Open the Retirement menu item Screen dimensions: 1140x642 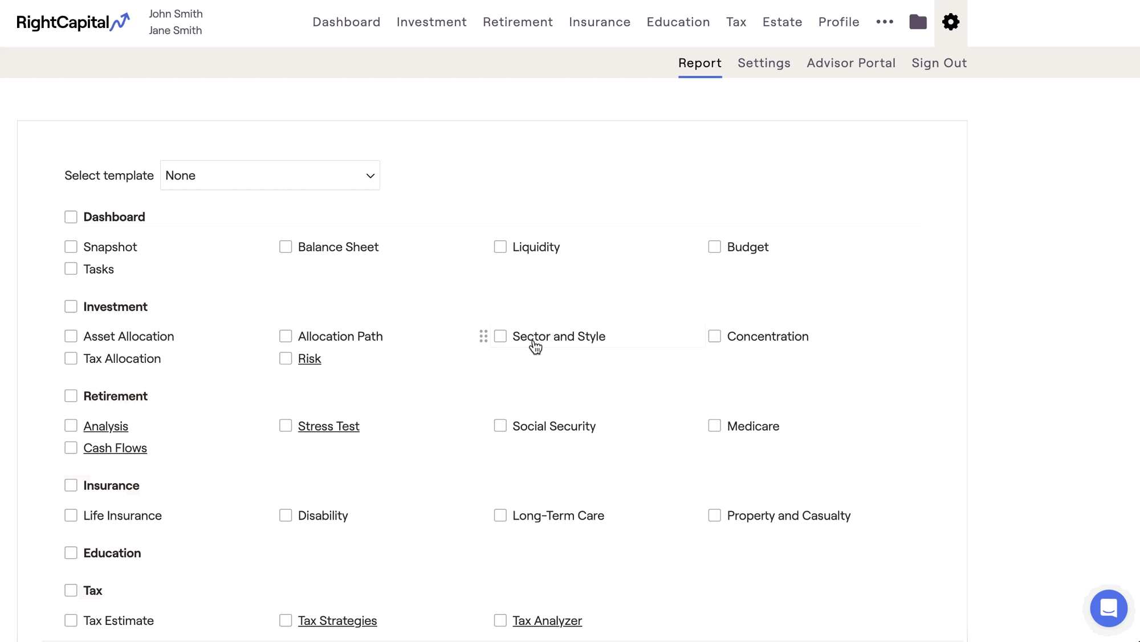point(518,22)
